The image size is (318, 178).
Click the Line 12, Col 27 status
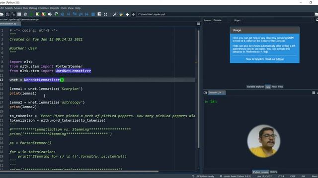pos(264,177)
